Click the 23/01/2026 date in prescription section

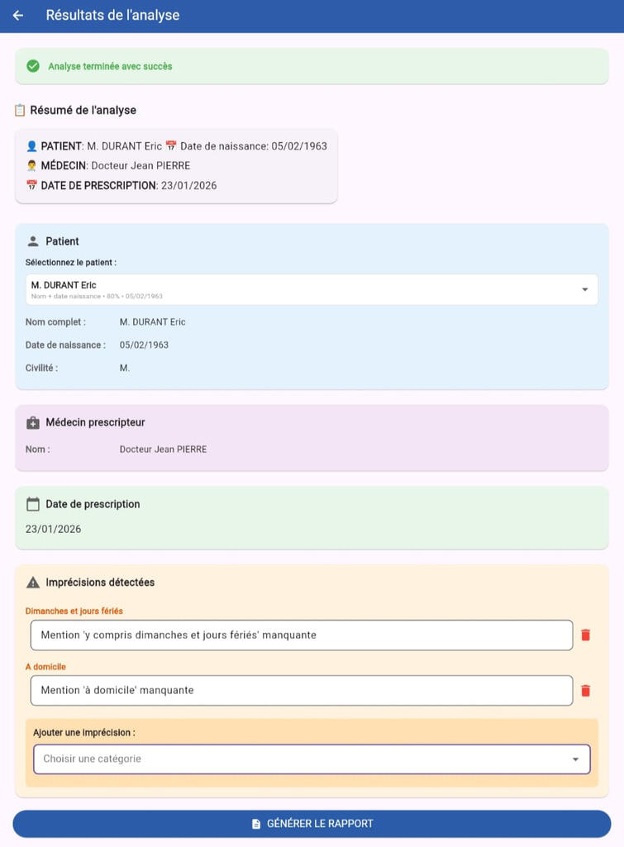[x=54, y=529]
